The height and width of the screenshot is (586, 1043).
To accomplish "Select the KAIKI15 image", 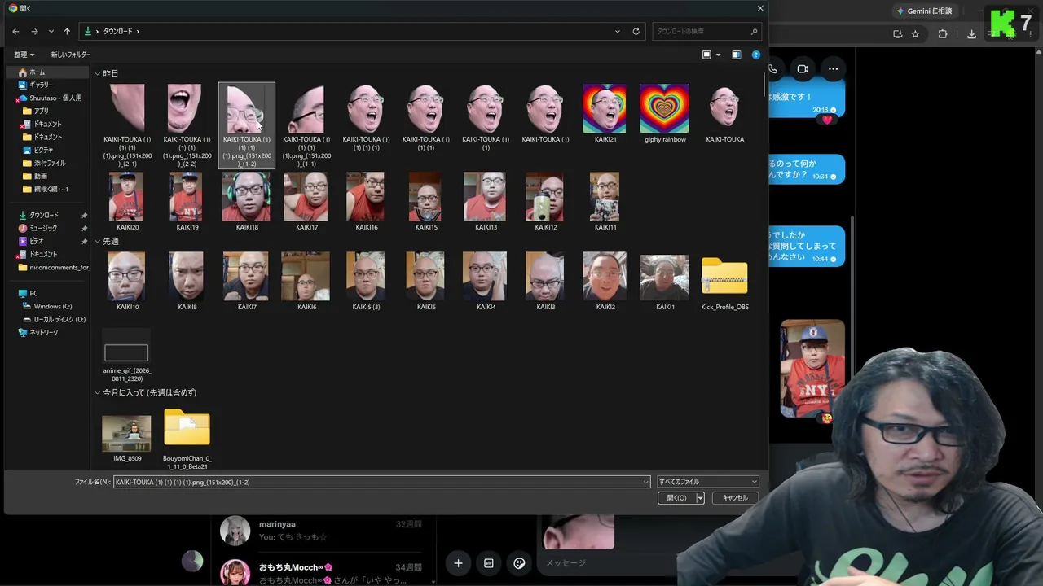I will point(426,201).
